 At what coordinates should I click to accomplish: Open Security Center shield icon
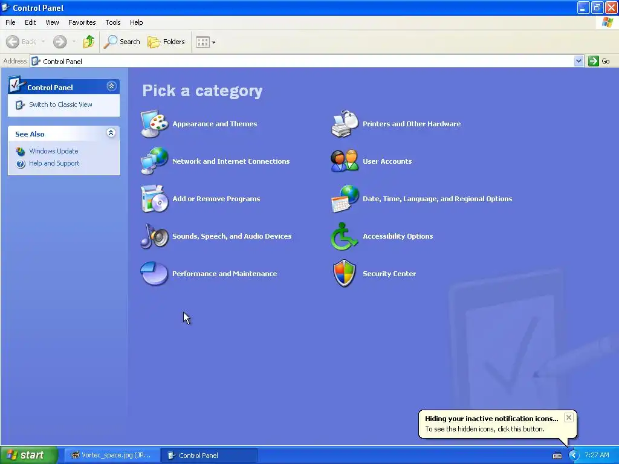[x=345, y=274]
